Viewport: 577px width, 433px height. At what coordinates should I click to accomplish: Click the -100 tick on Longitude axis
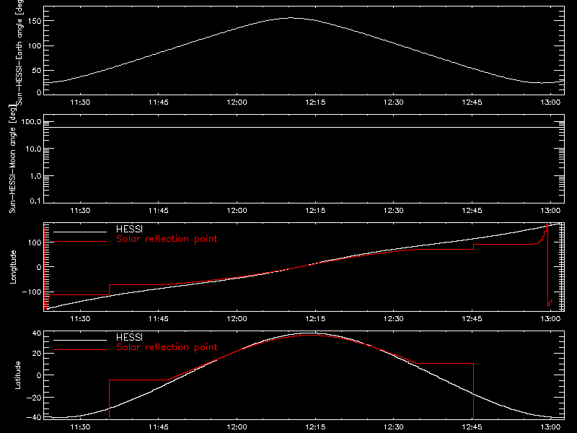coord(31,292)
